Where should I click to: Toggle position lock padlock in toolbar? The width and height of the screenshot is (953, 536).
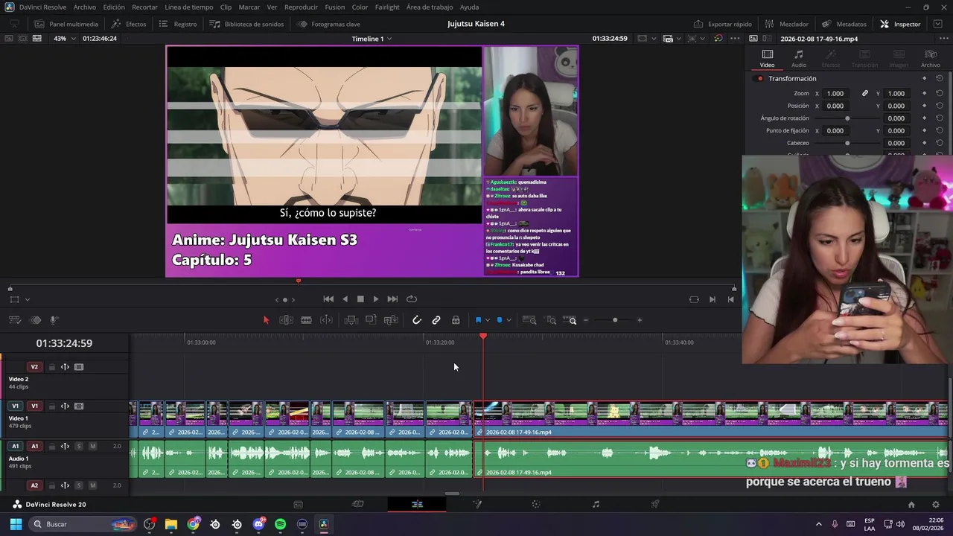coord(456,320)
